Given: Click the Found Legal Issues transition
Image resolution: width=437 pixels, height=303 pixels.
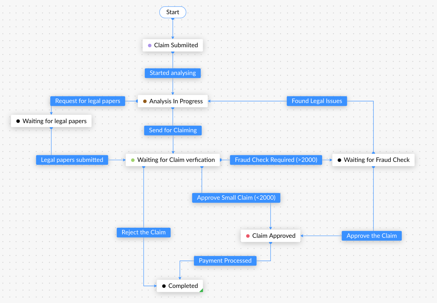Looking at the screenshot, I should 317,101.
